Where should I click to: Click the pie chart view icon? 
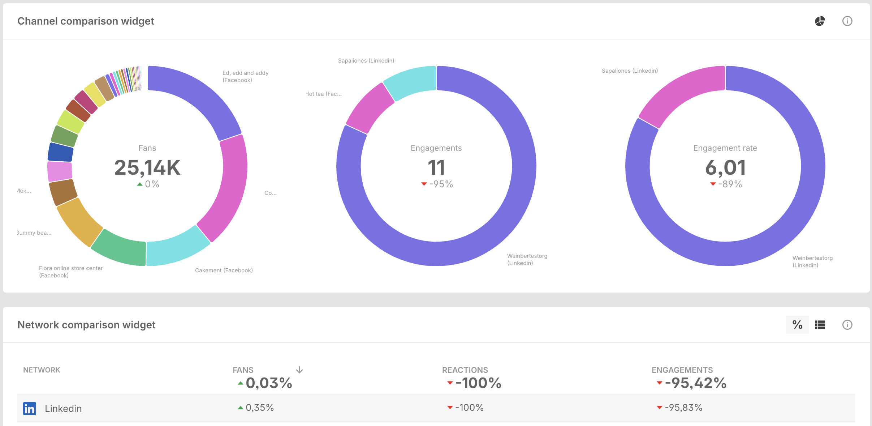click(x=820, y=21)
